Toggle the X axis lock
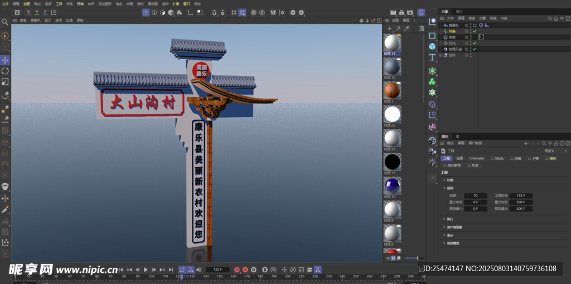The height and width of the screenshot is (284, 571). click(x=28, y=12)
